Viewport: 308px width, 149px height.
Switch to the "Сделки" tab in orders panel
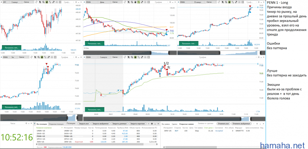tap(174, 123)
